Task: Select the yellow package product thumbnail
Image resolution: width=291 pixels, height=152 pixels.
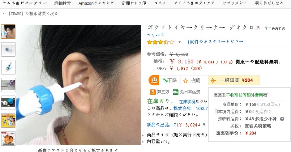Action: (x=8, y=121)
